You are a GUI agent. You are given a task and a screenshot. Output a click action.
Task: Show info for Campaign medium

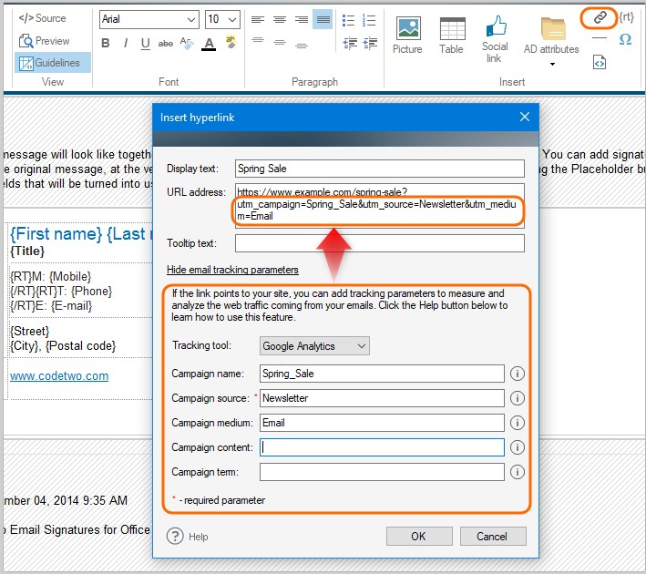(x=517, y=423)
